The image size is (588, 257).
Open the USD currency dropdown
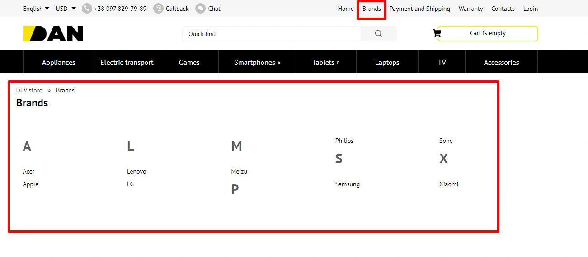click(66, 9)
